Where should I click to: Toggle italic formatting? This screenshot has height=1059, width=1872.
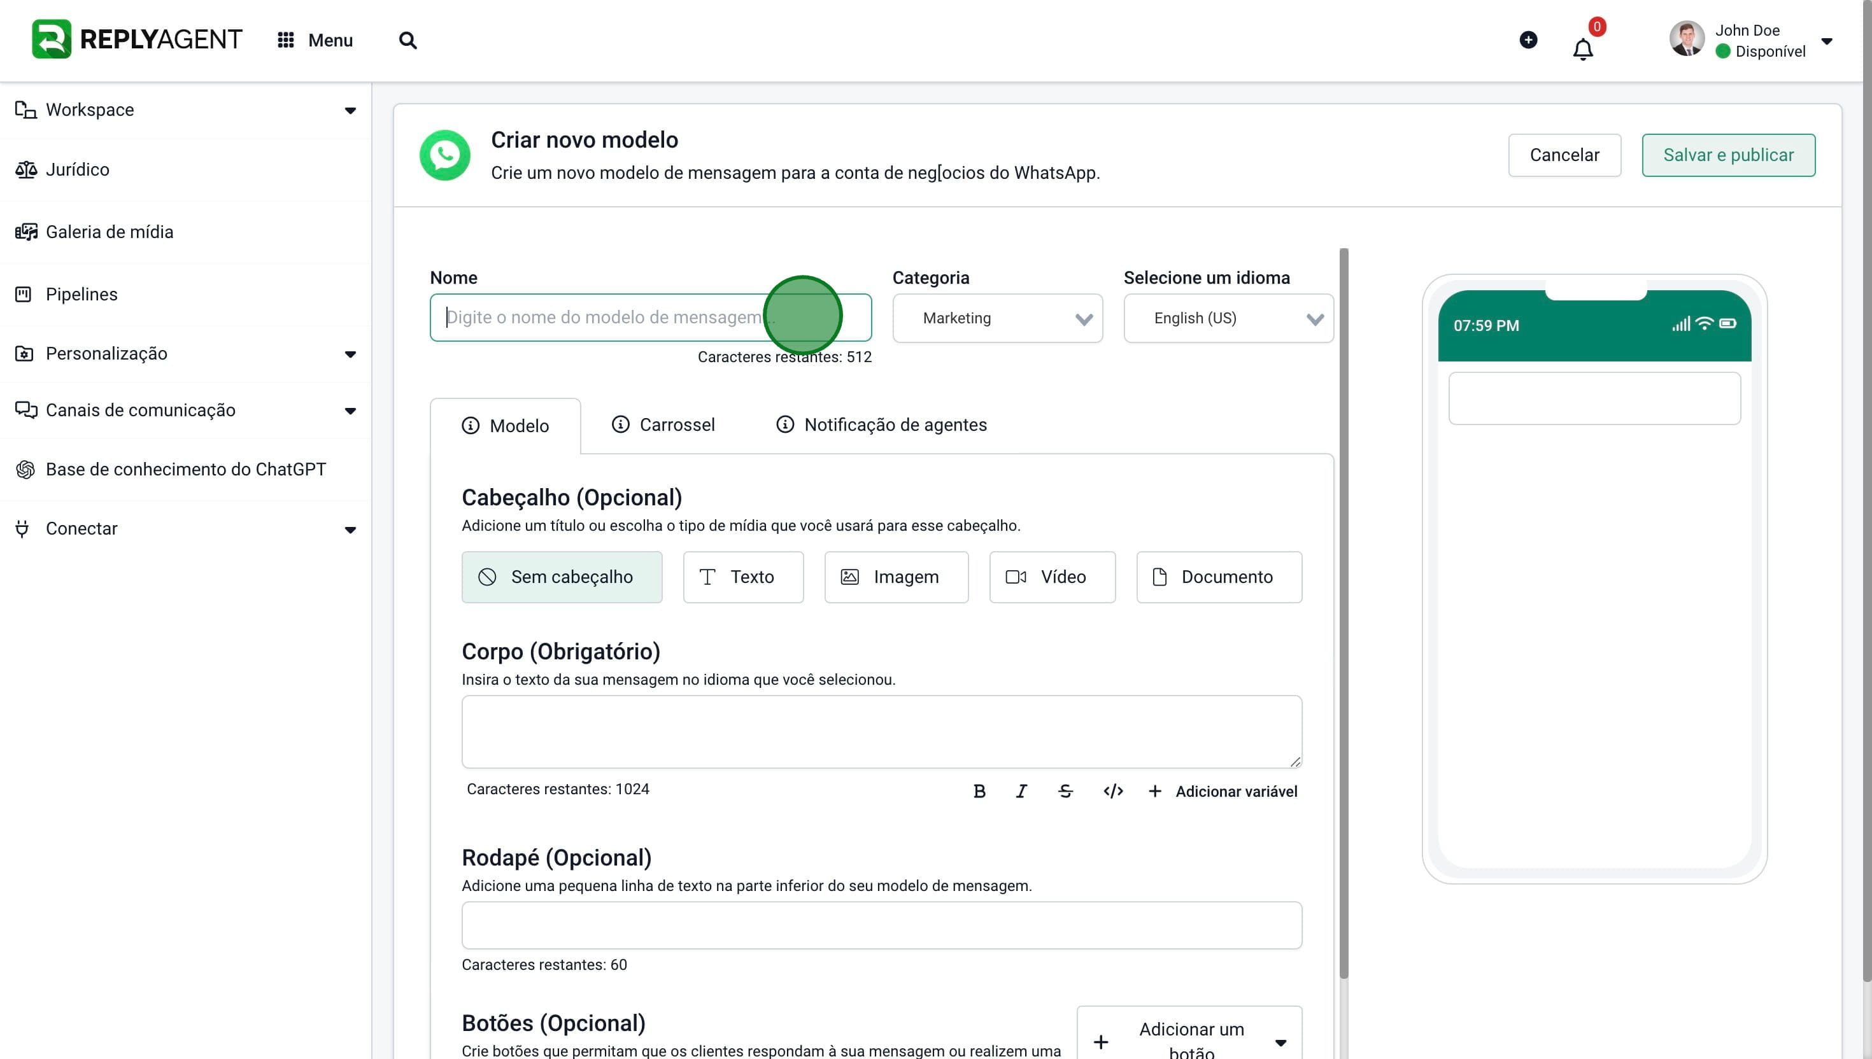click(1021, 791)
